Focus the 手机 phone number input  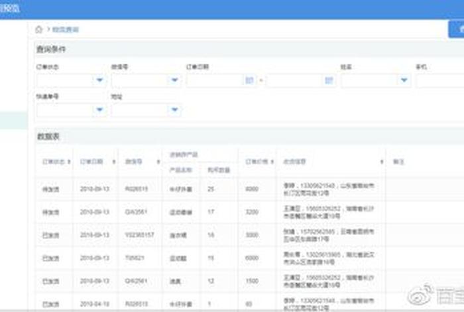[x=440, y=80]
